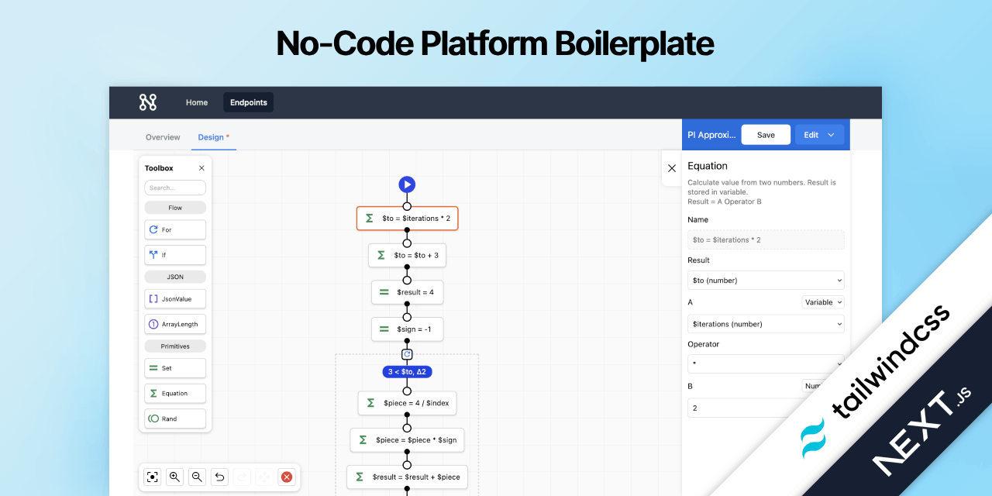Click the zoom in magnifier
This screenshot has height=496, width=992.
point(175,477)
